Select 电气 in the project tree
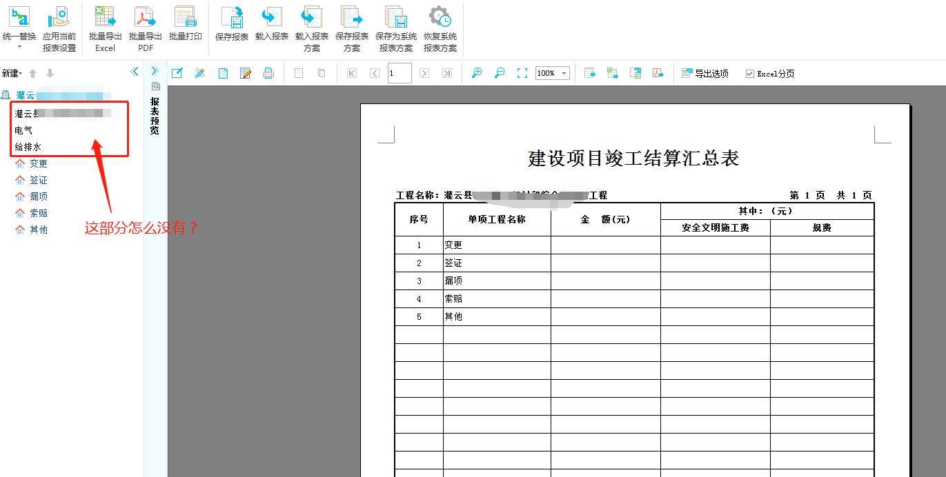 point(23,130)
